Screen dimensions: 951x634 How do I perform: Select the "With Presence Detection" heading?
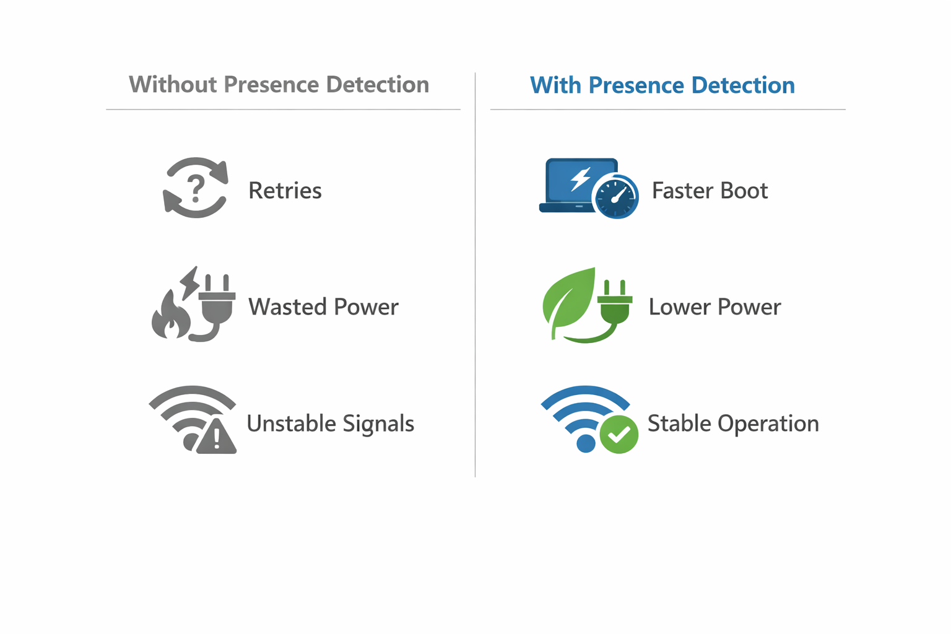pyautogui.click(x=662, y=85)
